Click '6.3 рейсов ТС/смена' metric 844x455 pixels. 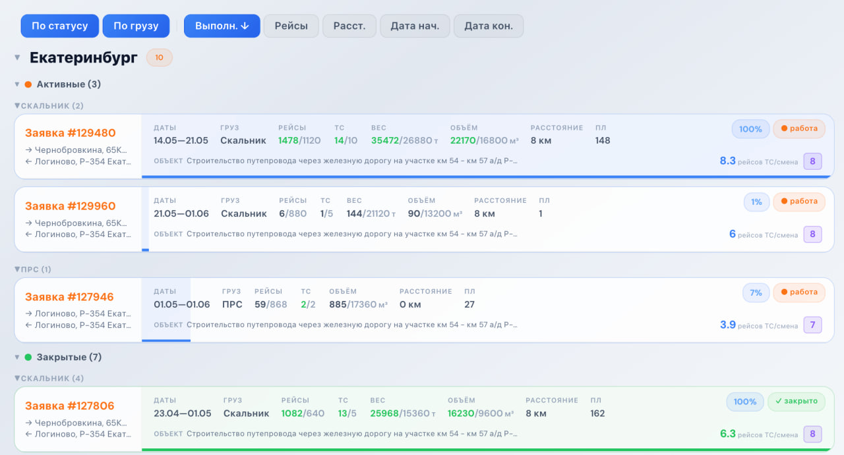pyautogui.click(x=758, y=434)
